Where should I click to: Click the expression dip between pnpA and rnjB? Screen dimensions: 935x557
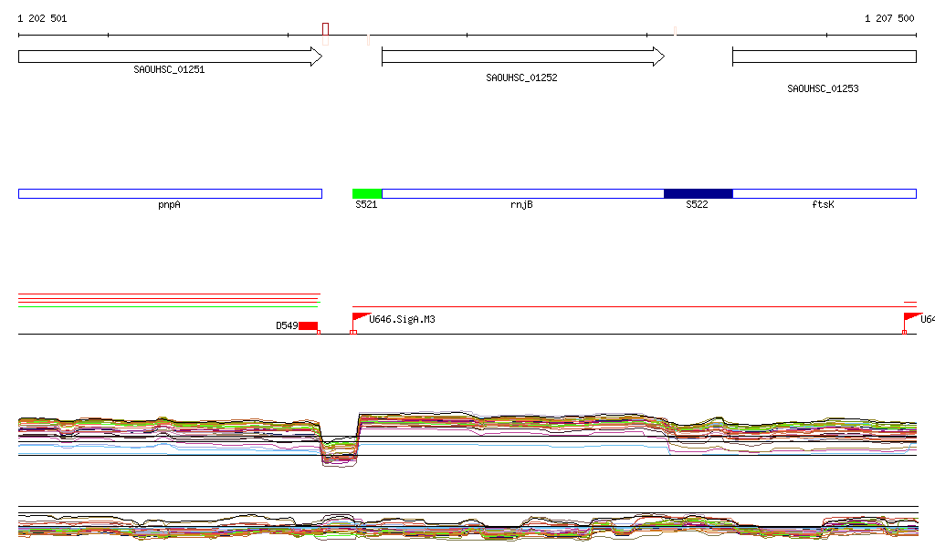[x=339, y=453]
